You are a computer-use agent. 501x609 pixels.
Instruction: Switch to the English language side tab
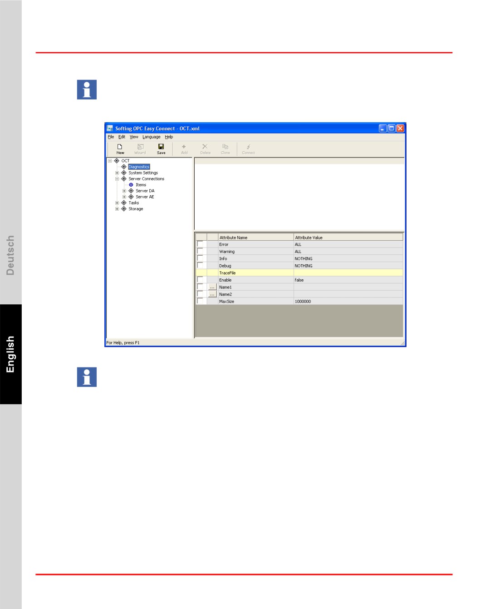pos(10,354)
